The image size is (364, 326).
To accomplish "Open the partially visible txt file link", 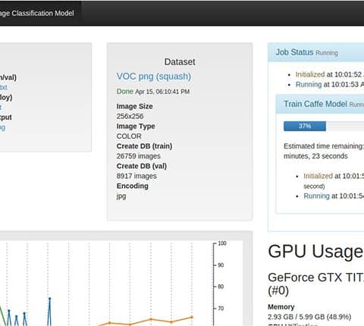I will pyautogui.click(x=4, y=87).
